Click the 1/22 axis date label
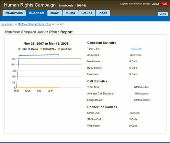 (39, 91)
